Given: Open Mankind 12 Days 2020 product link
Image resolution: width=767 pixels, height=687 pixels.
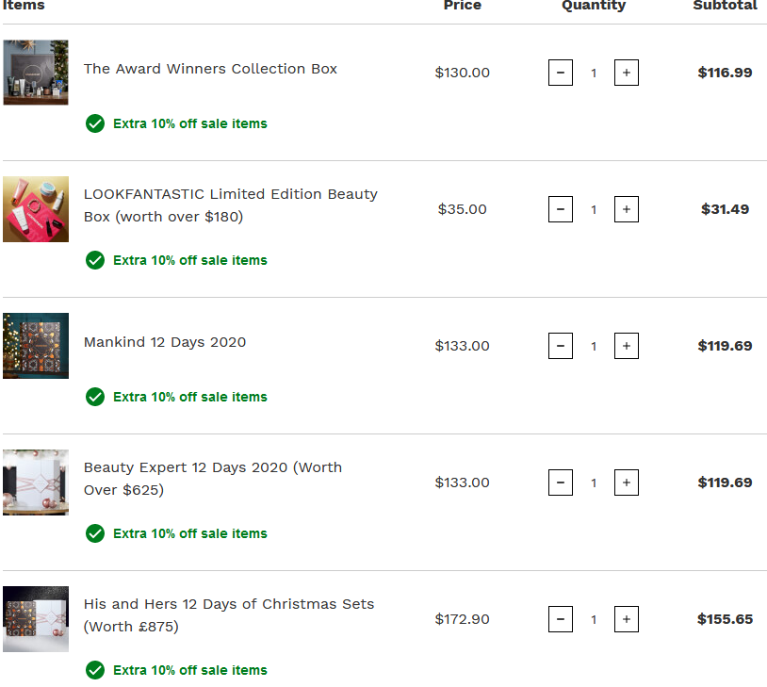Looking at the screenshot, I should (165, 342).
